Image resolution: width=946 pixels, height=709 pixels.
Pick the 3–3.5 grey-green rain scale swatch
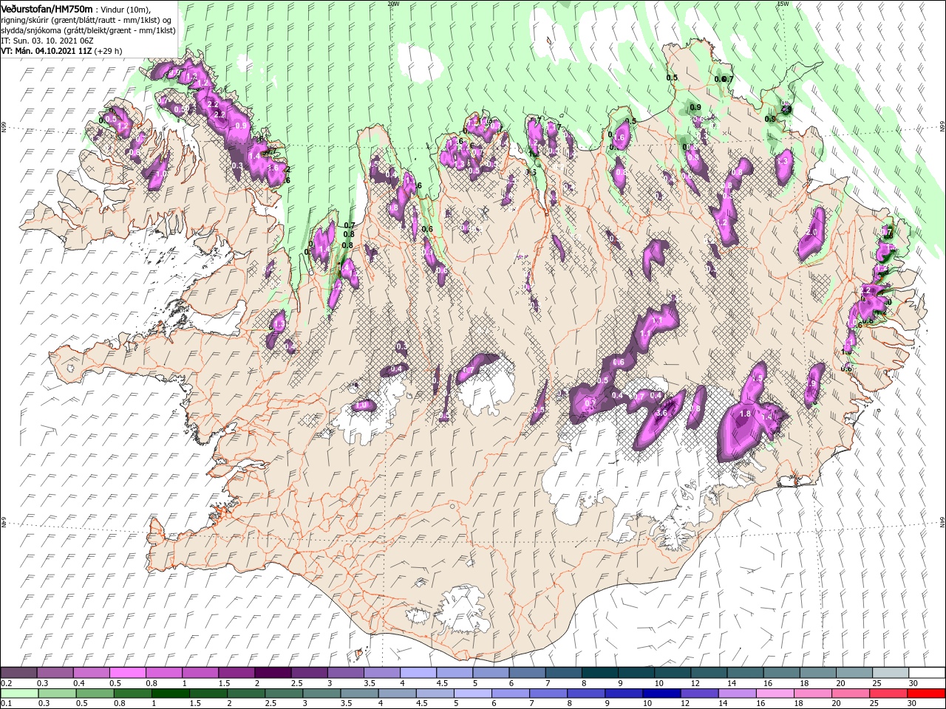click(321, 693)
